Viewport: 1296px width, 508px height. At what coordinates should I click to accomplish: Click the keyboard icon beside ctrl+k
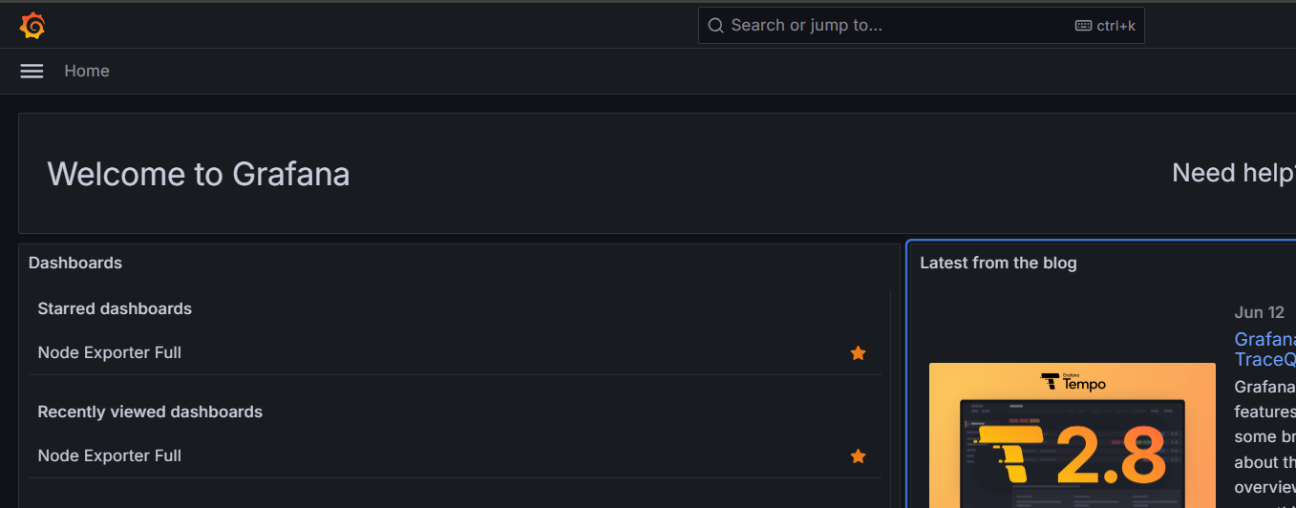click(x=1083, y=26)
